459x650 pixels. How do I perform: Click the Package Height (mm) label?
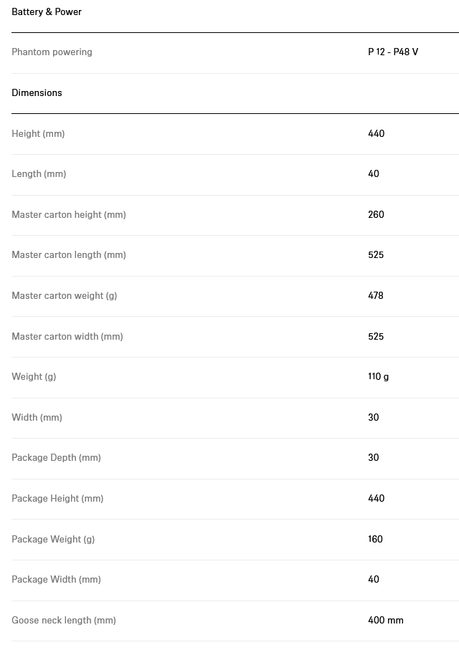57,499
